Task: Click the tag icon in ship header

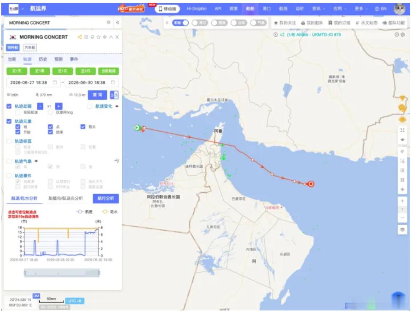Action: pos(92,37)
